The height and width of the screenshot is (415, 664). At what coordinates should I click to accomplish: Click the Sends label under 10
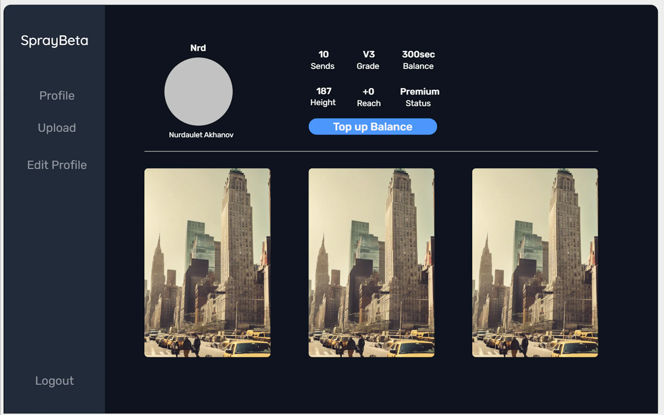(x=323, y=66)
